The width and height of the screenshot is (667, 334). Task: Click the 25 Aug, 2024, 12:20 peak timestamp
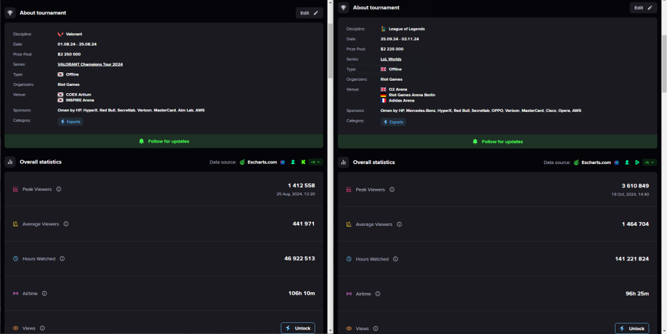coord(296,194)
